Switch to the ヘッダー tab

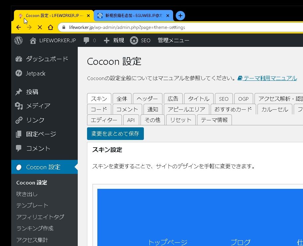pos(147,99)
